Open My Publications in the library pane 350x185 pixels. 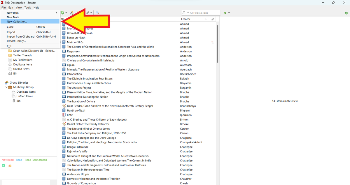23,60
